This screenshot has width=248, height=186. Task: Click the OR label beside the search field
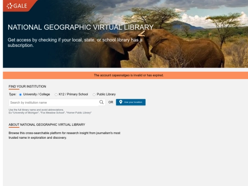click(111, 102)
